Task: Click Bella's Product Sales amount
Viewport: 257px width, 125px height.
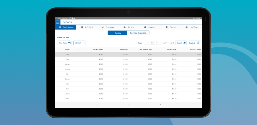Action: click(x=199, y=99)
